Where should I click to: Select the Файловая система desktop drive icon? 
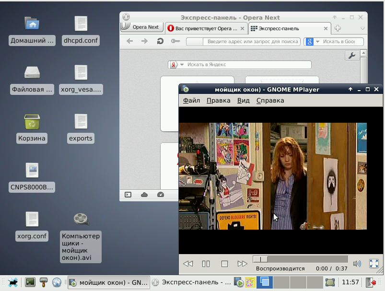(x=32, y=80)
